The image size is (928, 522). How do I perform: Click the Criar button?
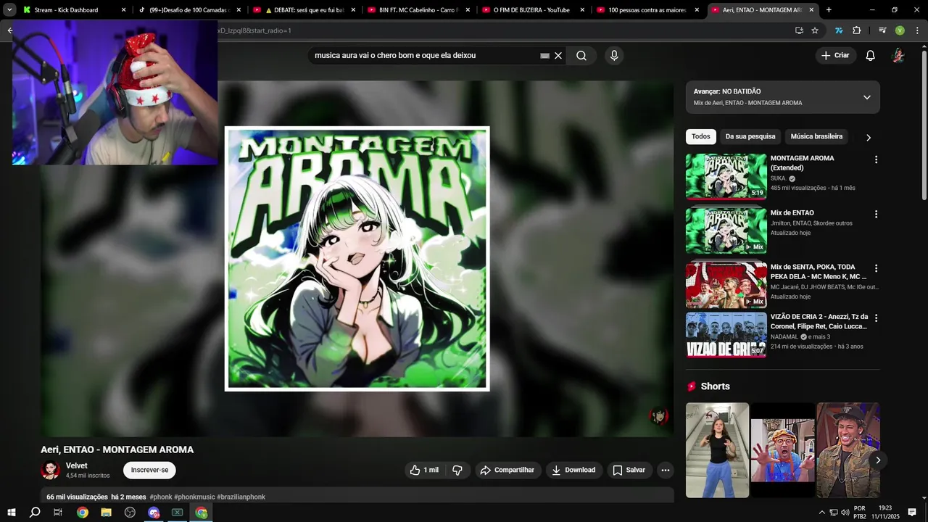pyautogui.click(x=835, y=56)
